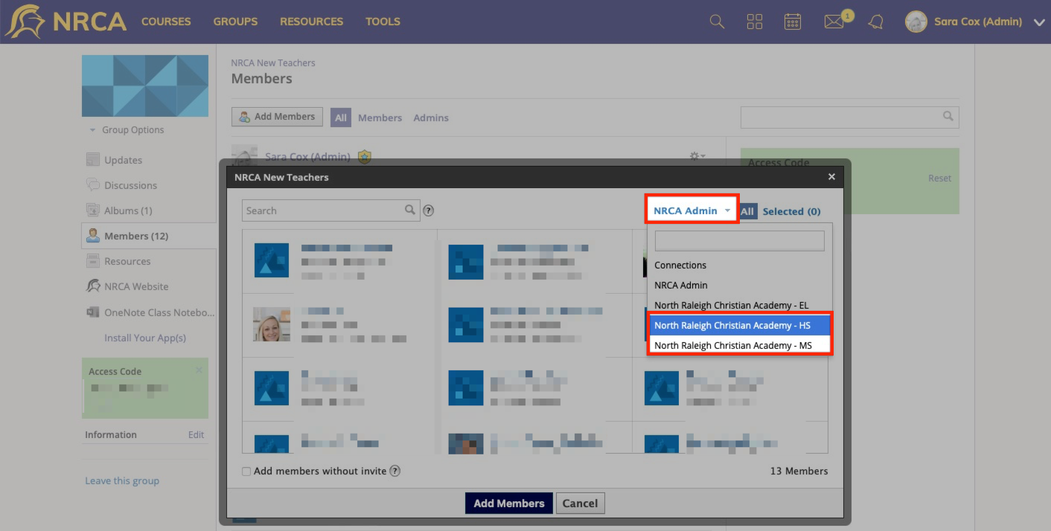Image resolution: width=1051 pixels, height=531 pixels.
Task: Expand the Group Options menu
Action: click(127, 130)
